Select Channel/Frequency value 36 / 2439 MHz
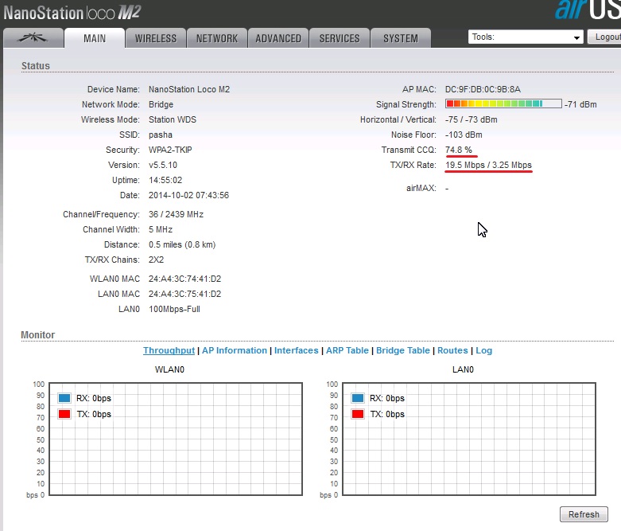This screenshot has width=621, height=531. pos(176,214)
